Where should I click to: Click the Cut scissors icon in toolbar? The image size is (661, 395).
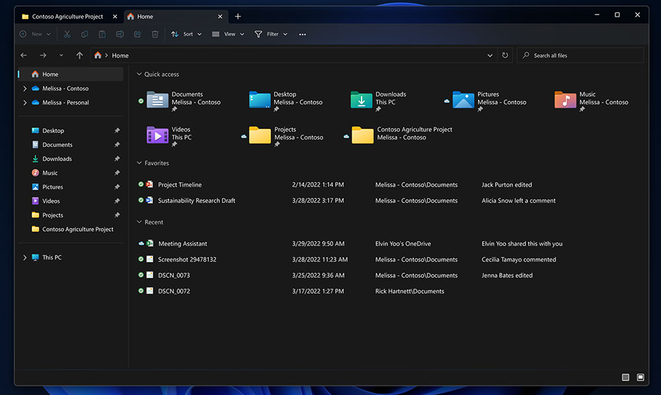(67, 34)
